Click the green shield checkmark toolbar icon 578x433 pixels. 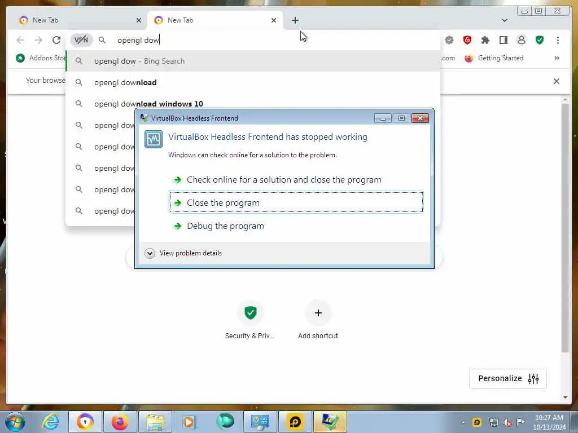(539, 40)
